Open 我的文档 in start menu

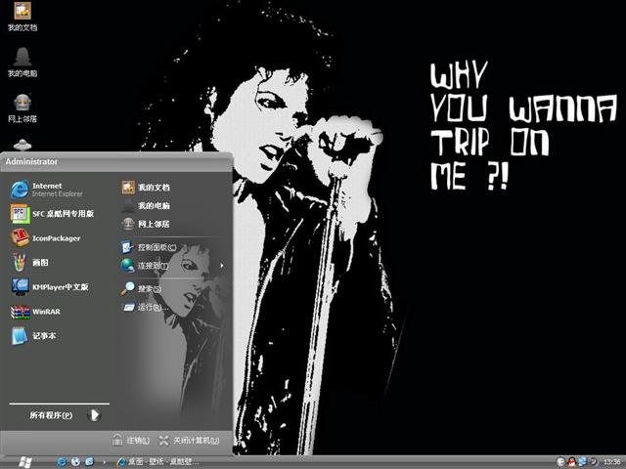pyautogui.click(x=146, y=187)
